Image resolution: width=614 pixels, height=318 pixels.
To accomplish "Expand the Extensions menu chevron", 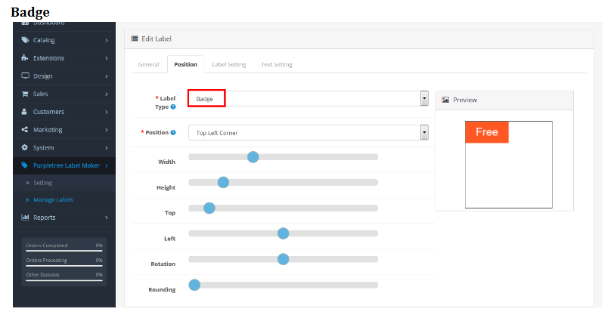I will pyautogui.click(x=107, y=58).
